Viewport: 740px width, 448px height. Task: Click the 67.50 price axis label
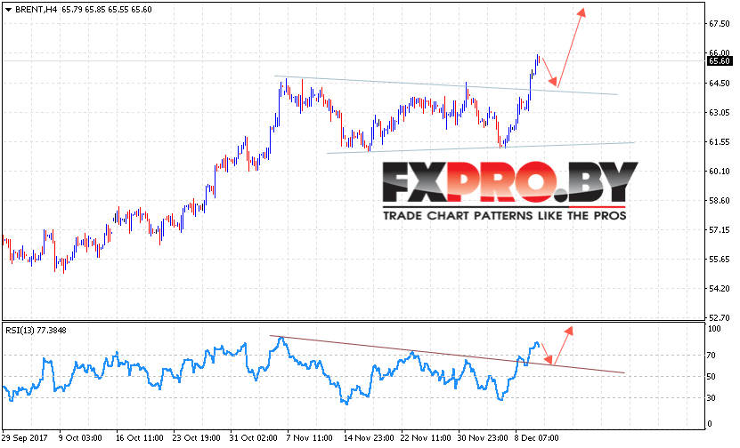[720, 23]
